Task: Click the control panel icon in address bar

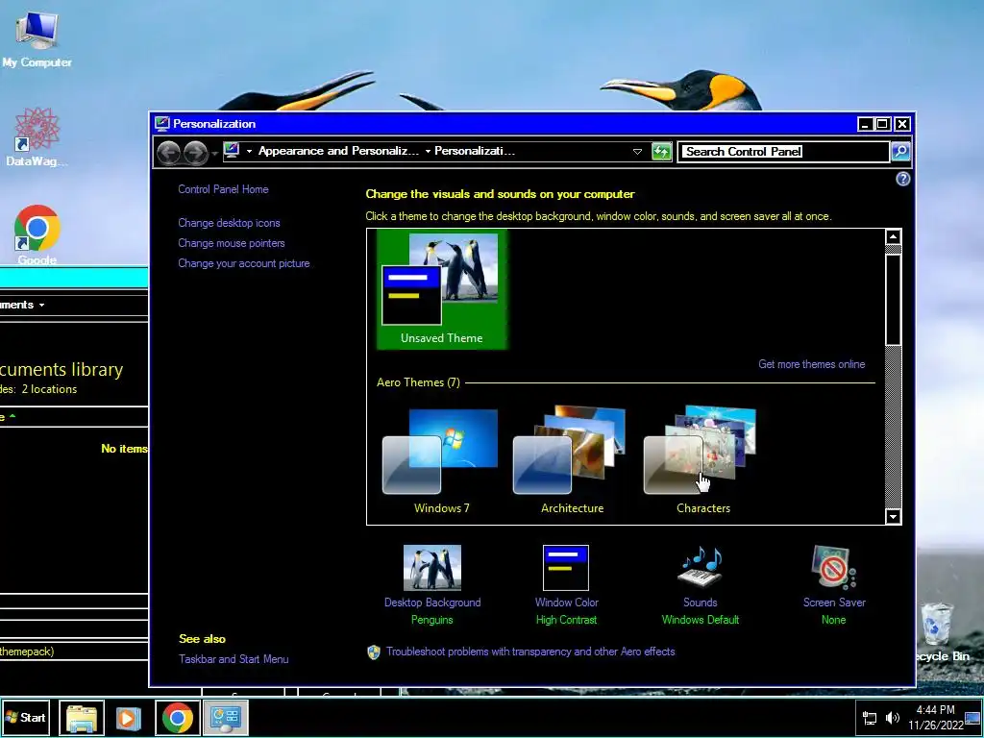Action: [x=232, y=151]
